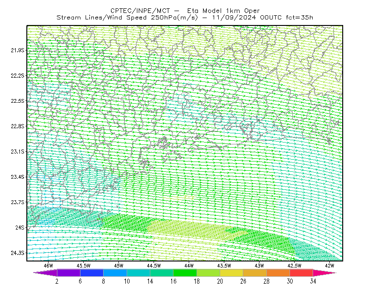Select the '42.5W' longitude label
Viewport: 370px width, 286px height.
point(295,266)
